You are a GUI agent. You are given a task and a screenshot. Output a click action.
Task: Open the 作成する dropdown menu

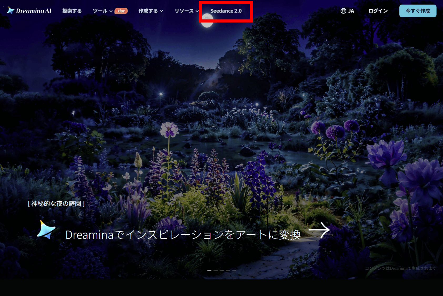click(150, 11)
